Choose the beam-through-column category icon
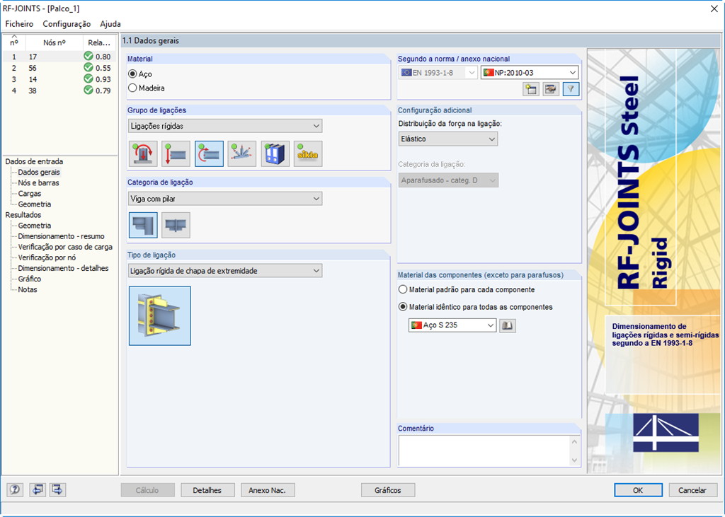The height and width of the screenshot is (517, 725). pyautogui.click(x=176, y=225)
